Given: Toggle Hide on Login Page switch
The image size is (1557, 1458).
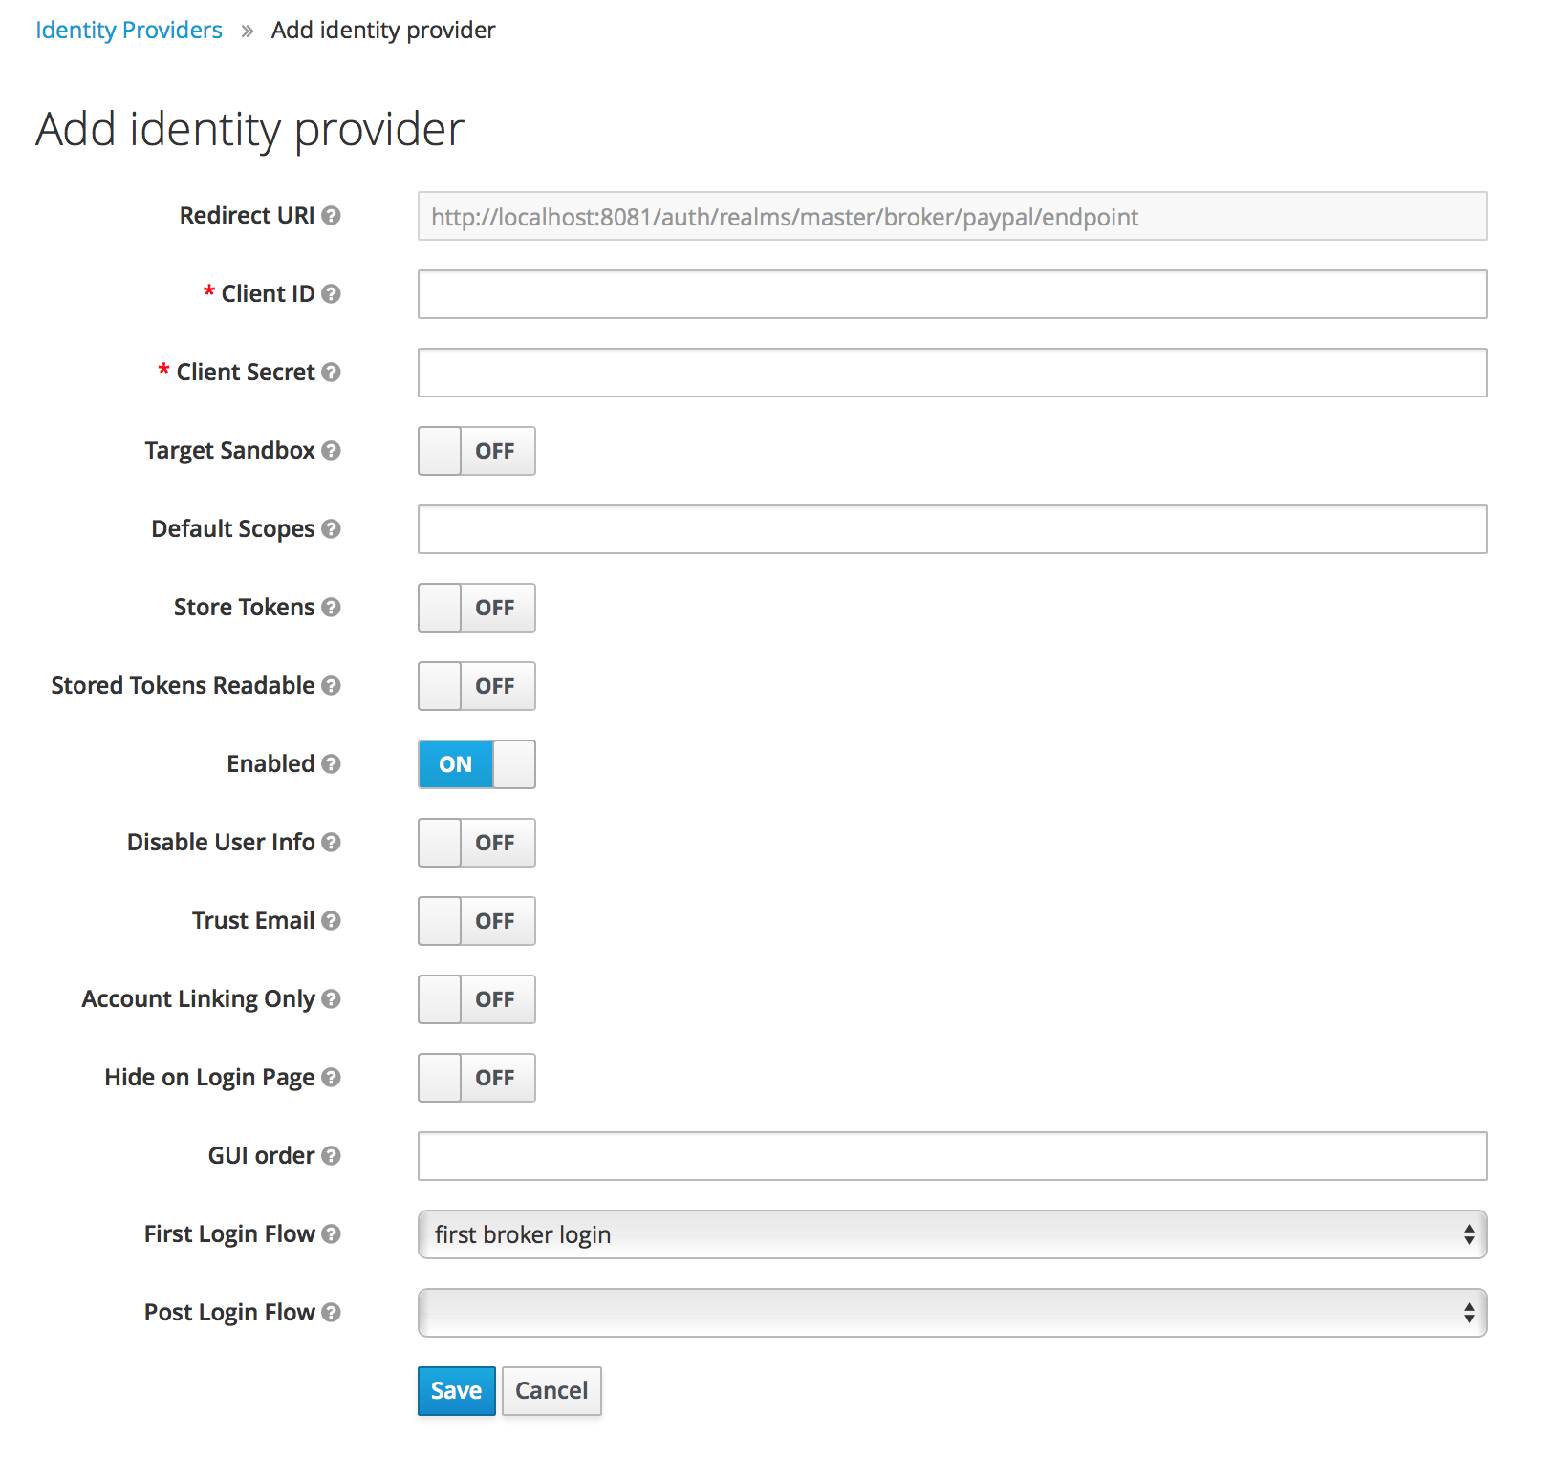Looking at the screenshot, I should click(x=476, y=1078).
